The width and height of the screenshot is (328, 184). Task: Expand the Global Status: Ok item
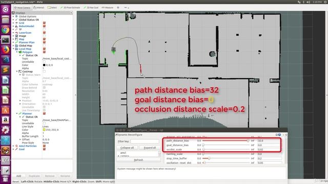point(13,19)
